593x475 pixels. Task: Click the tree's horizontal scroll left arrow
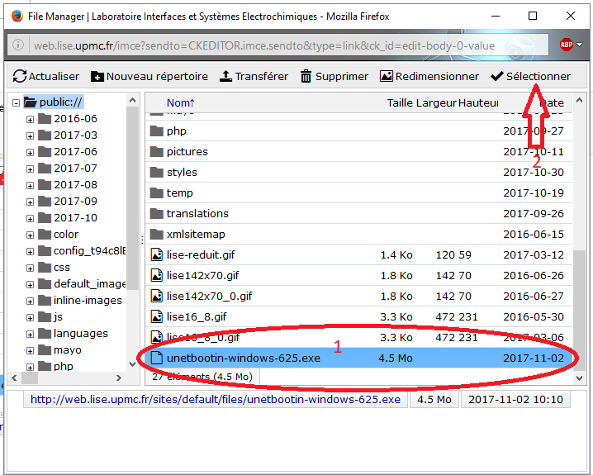click(14, 378)
